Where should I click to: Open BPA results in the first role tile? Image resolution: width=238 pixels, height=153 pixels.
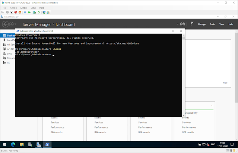coord(57,132)
